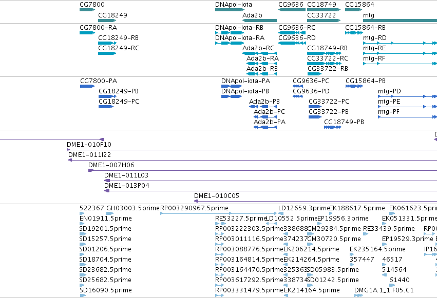Click transcript mtg-RF
Screen dimensions: 437x298
tap(374, 58)
